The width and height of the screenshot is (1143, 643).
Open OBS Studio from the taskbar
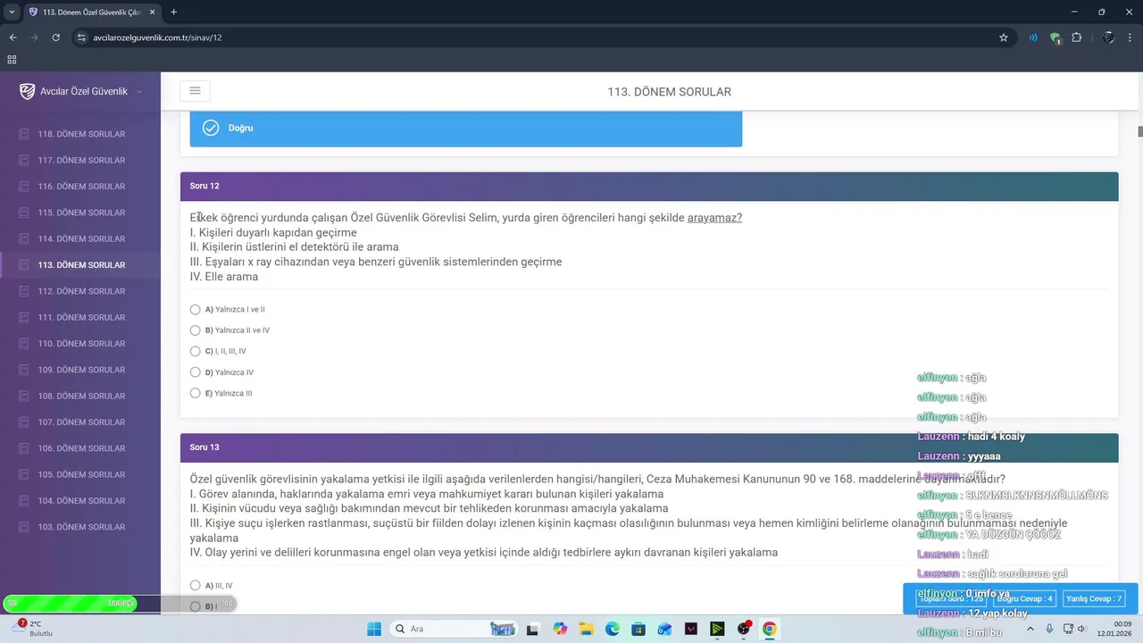(x=744, y=629)
